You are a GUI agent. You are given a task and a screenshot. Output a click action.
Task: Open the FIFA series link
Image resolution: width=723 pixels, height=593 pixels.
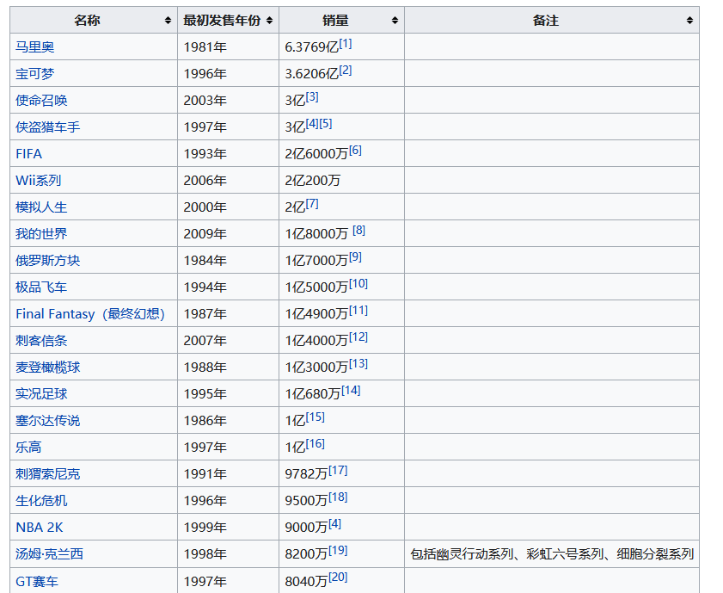pyautogui.click(x=28, y=154)
